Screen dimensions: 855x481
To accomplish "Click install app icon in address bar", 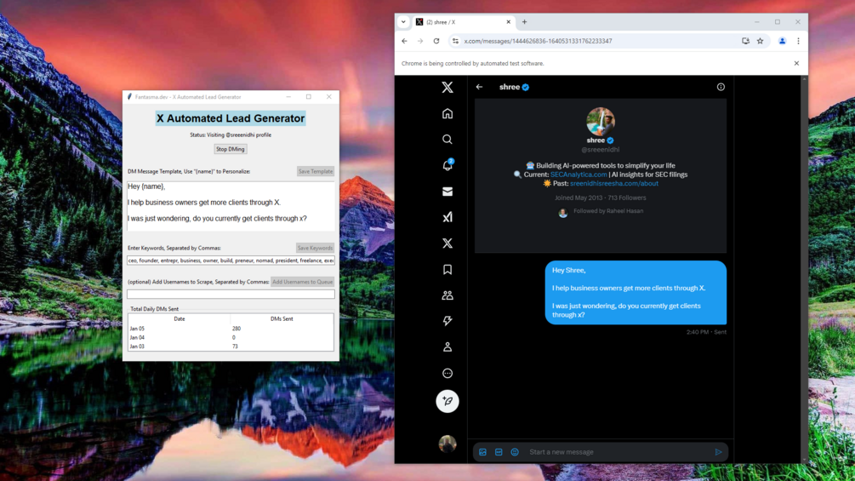I will coord(745,41).
